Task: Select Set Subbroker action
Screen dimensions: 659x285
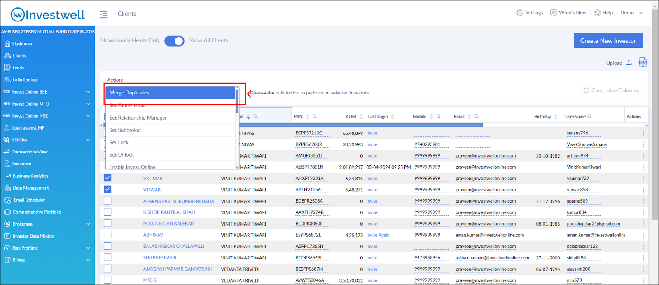Action: tap(171, 130)
